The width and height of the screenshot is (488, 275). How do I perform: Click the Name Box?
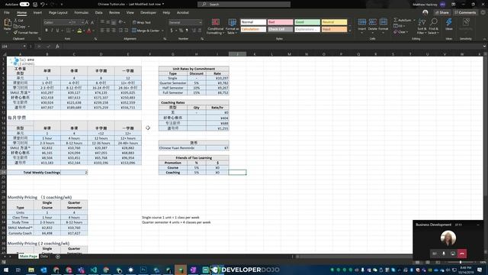point(14,47)
